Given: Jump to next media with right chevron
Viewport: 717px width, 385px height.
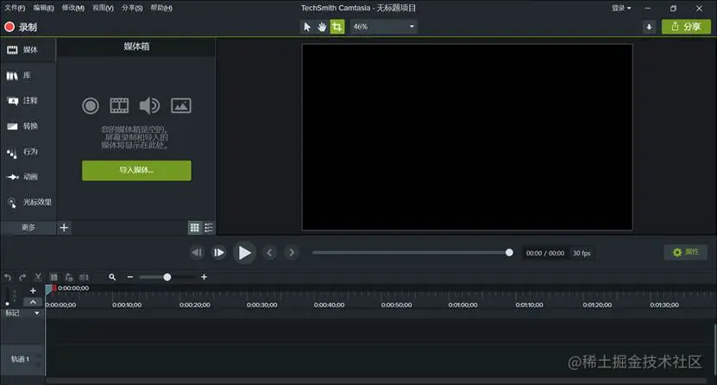Looking at the screenshot, I should point(292,252).
